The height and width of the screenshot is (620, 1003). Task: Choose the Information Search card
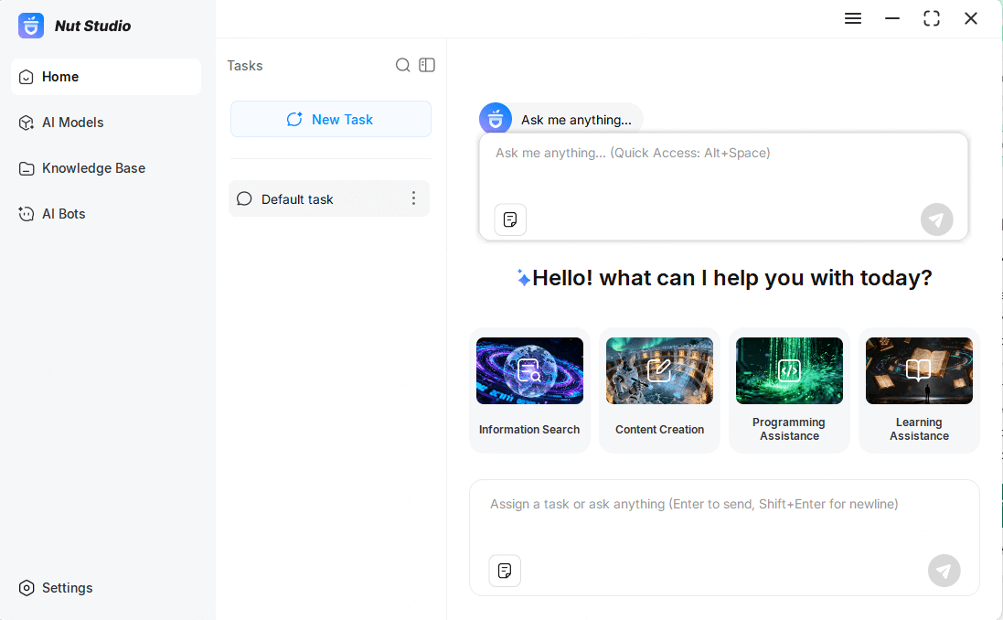529,390
